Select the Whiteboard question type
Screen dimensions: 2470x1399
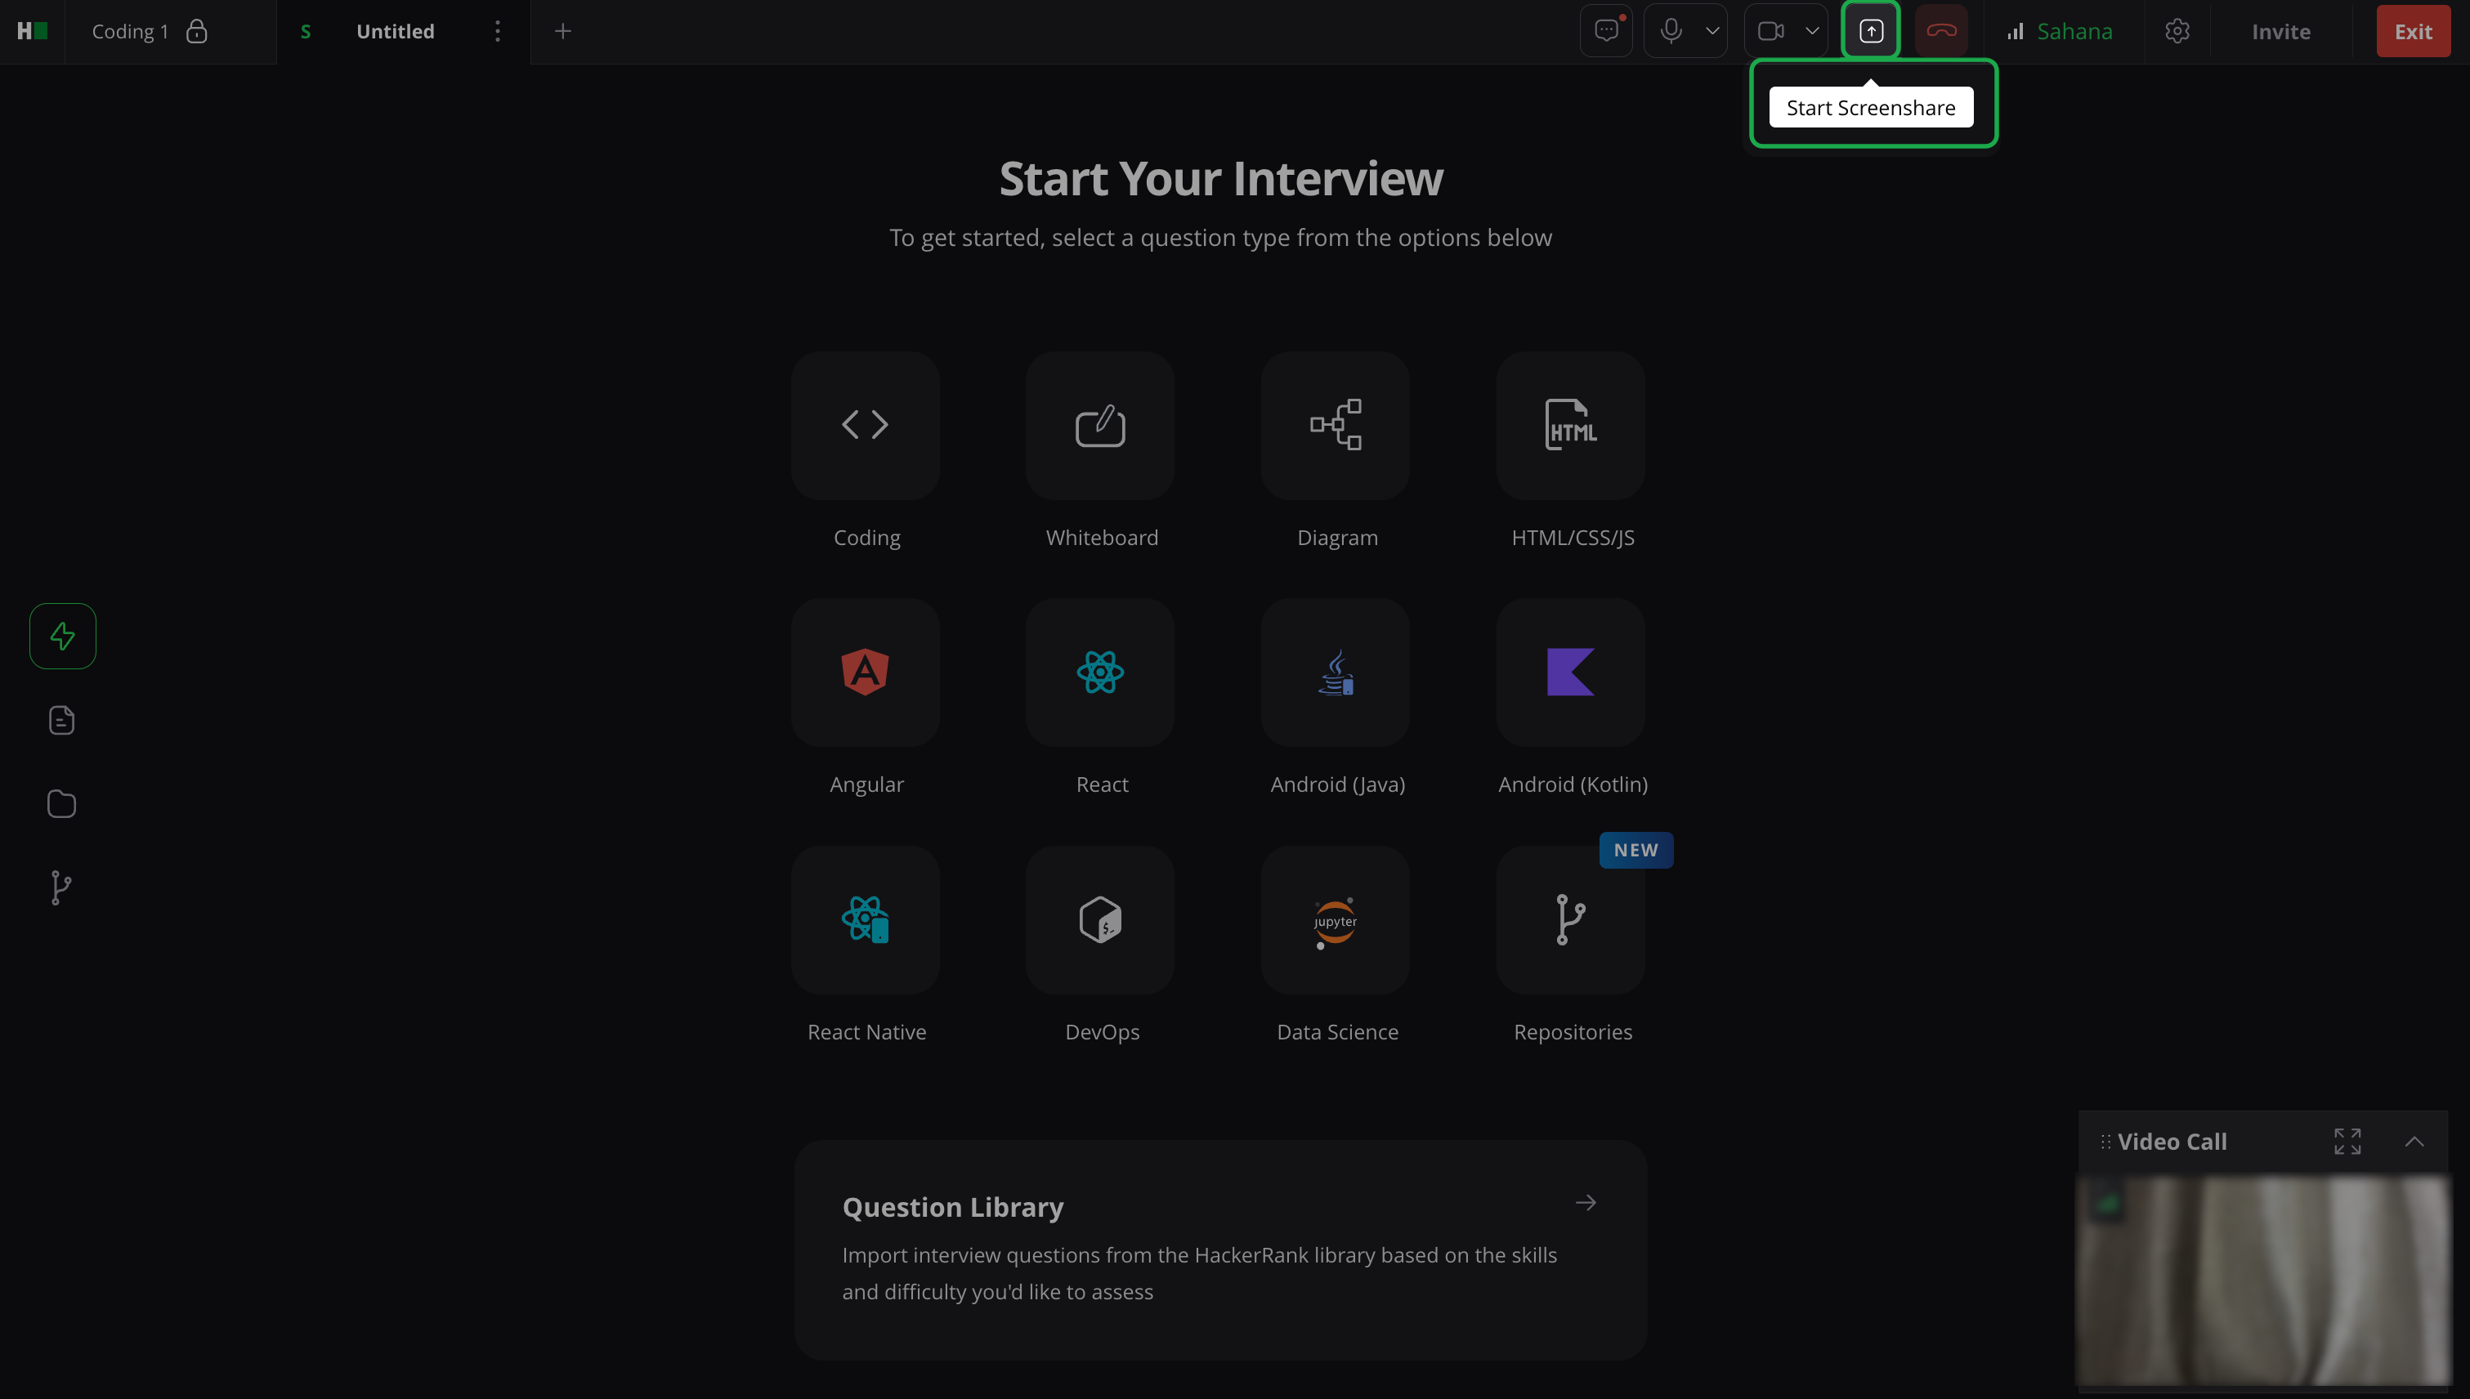tap(1099, 426)
